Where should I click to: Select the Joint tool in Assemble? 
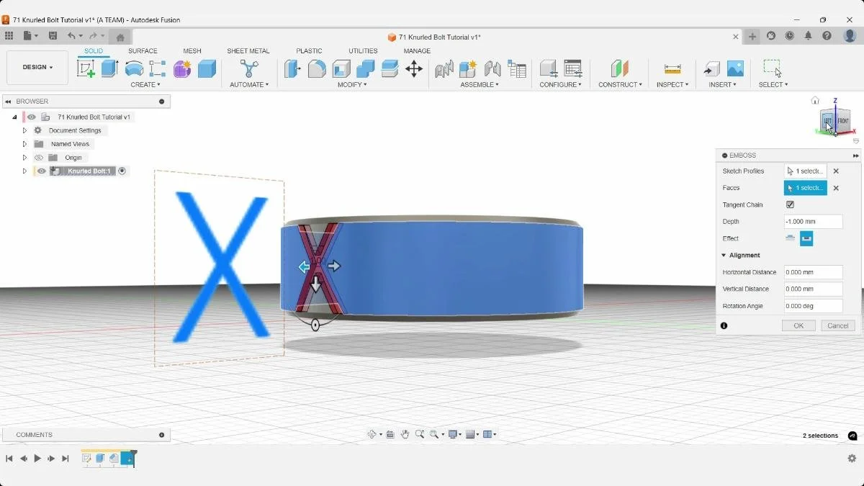(492, 68)
